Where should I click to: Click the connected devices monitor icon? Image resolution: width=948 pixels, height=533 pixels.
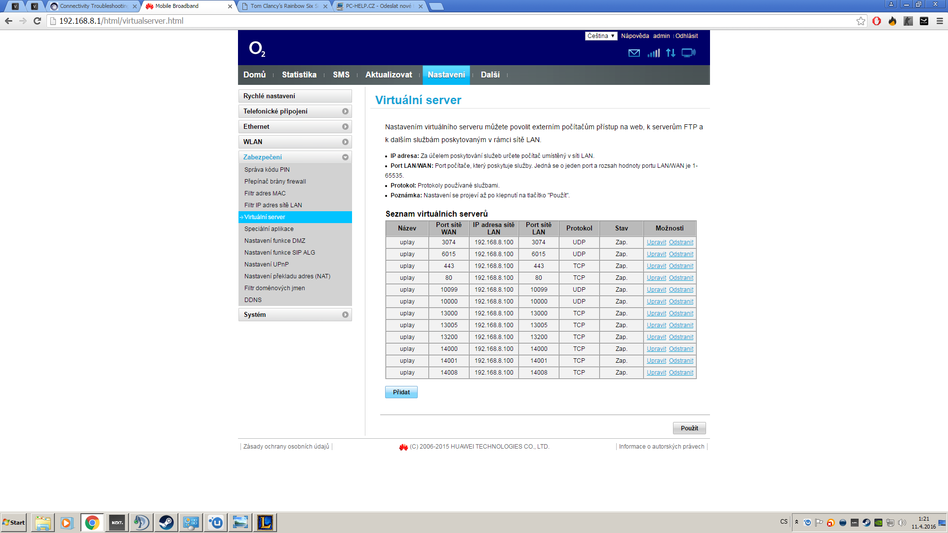(x=688, y=53)
